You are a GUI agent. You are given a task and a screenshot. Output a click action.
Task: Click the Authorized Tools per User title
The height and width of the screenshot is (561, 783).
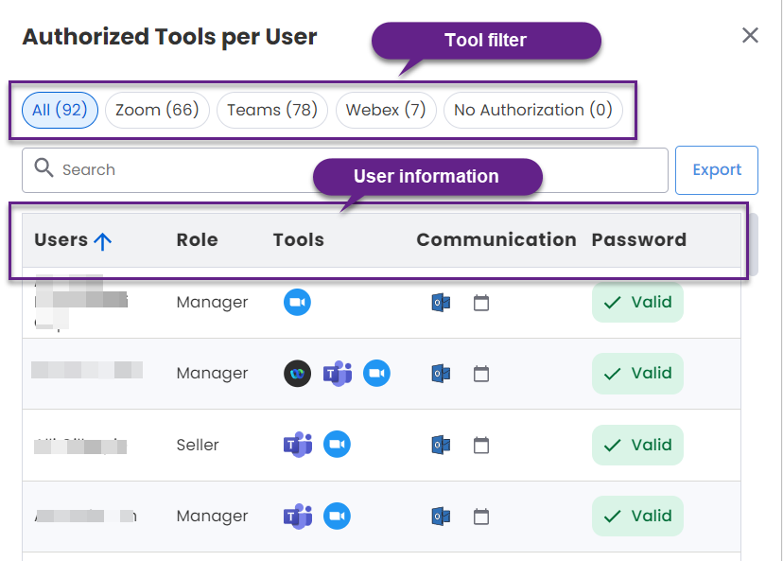pos(170,38)
